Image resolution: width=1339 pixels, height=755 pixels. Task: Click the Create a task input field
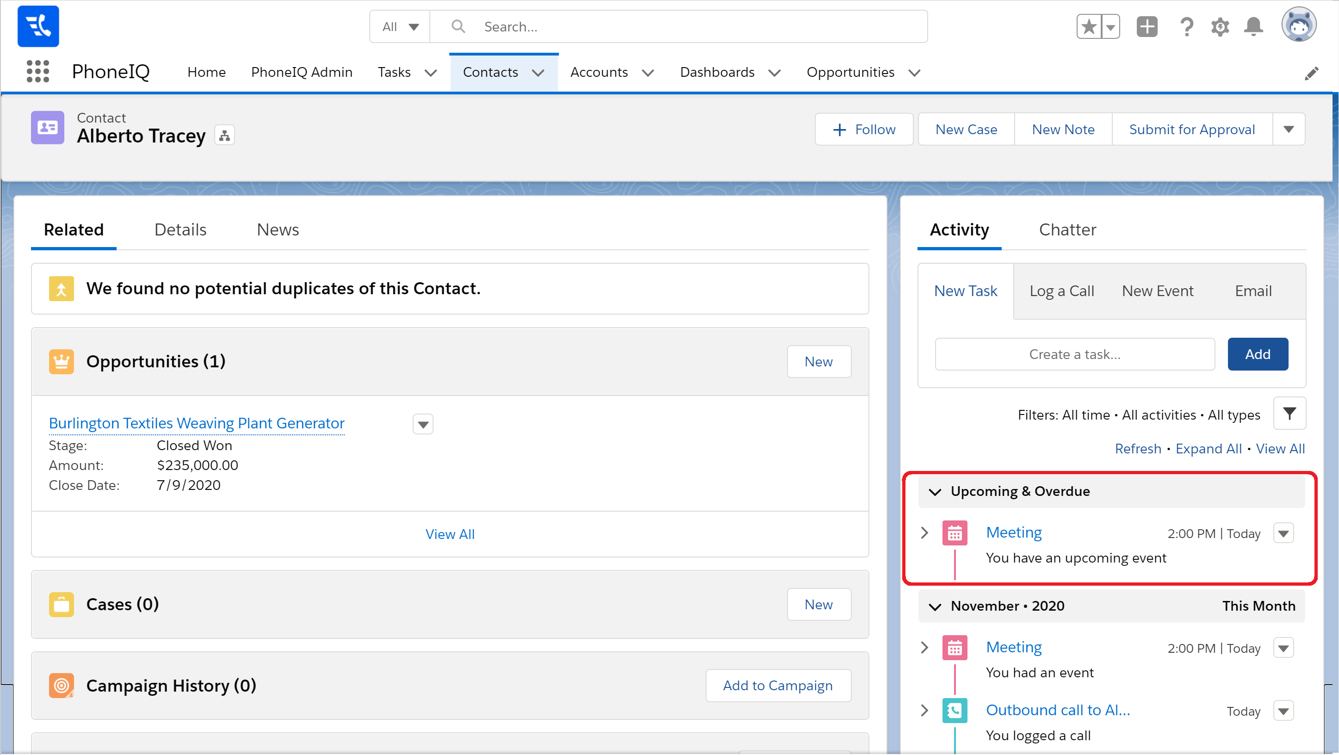click(x=1074, y=354)
